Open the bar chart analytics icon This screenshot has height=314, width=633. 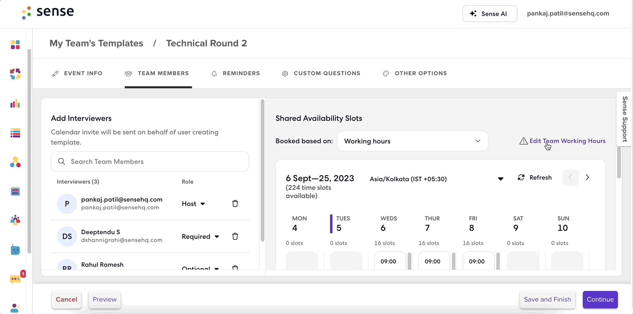15,103
